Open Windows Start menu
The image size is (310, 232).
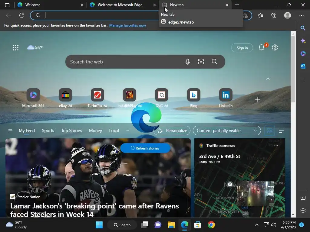click(99, 225)
